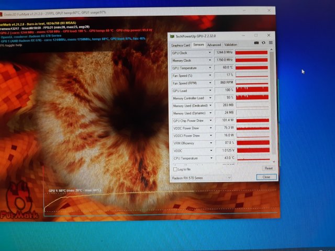Expand the GPU Clock sensor dropdown
The height and width of the screenshot is (251, 335).
coord(209,52)
